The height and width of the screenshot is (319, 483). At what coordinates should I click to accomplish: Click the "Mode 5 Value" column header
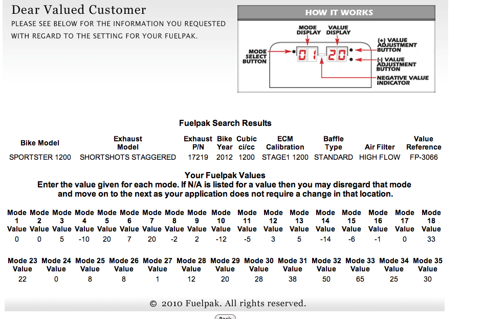107,221
